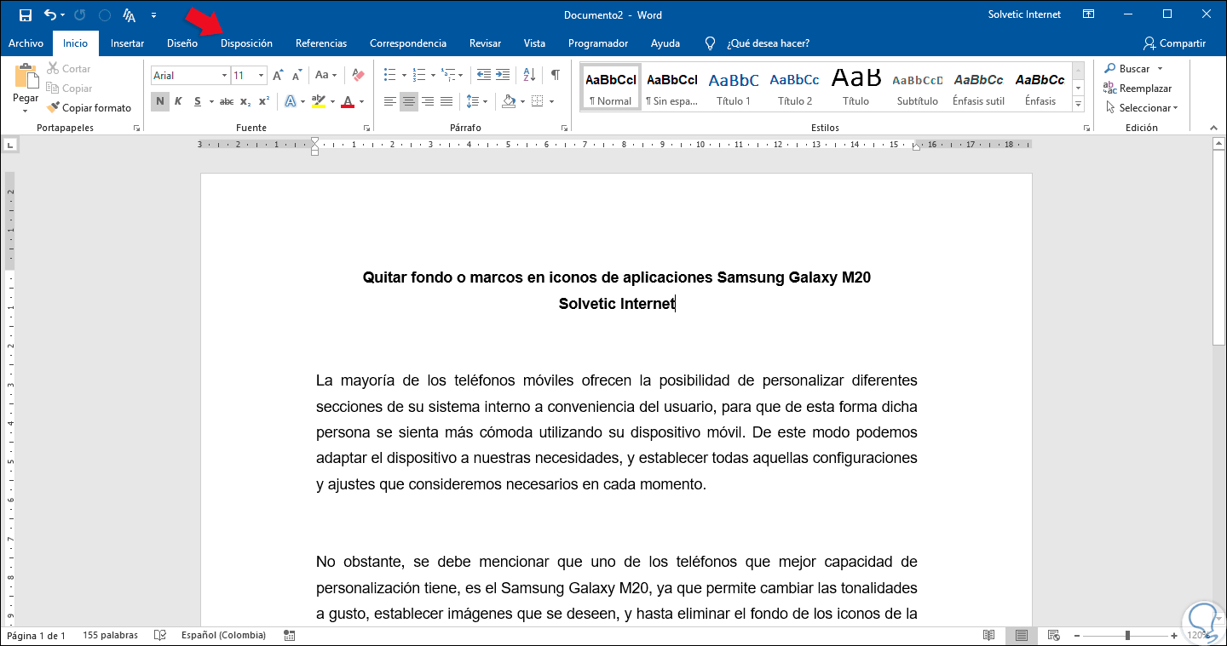The width and height of the screenshot is (1227, 646).
Task: Undo the last action
Action: point(50,14)
